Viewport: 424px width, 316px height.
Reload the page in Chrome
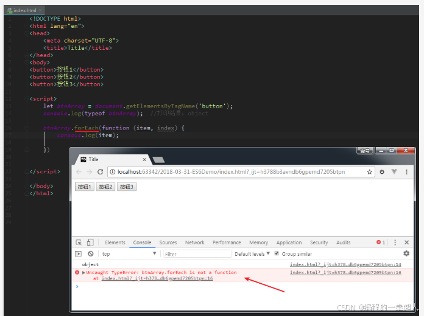point(100,172)
